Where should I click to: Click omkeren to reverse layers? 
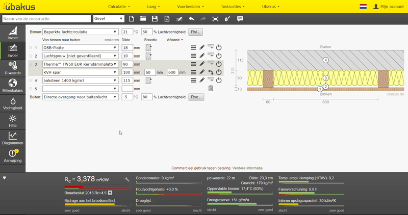[111, 40]
